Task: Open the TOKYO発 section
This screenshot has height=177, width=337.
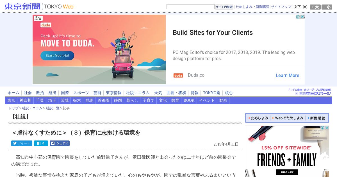Action: [x=212, y=93]
